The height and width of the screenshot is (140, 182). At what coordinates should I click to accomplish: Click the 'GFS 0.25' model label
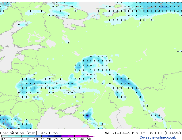pyautogui.click(x=49, y=133)
